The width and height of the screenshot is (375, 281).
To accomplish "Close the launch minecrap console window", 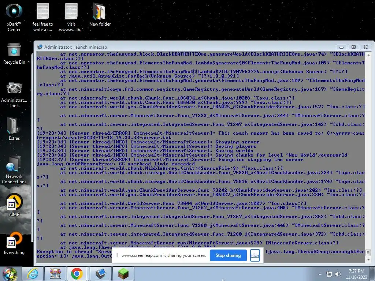I will (366, 47).
